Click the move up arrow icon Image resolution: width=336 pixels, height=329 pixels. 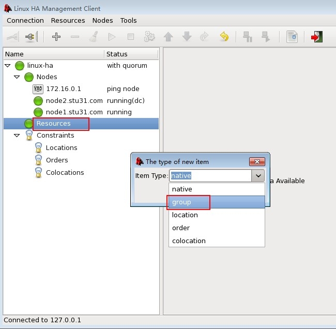[168, 37]
